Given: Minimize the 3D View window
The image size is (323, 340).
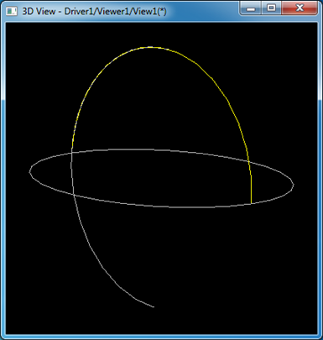Looking at the screenshot, I should click(251, 8).
